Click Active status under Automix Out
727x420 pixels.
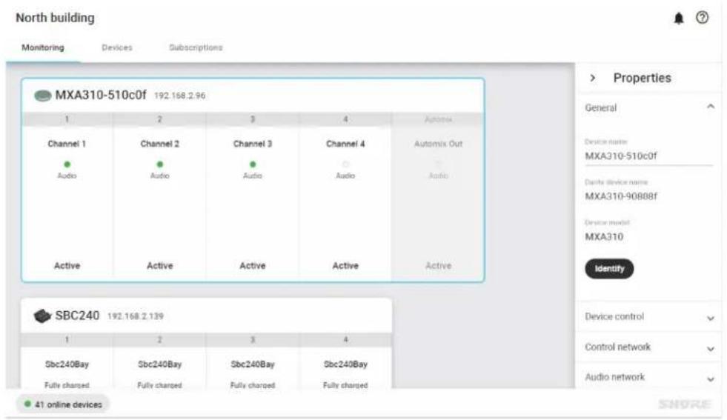[438, 266]
